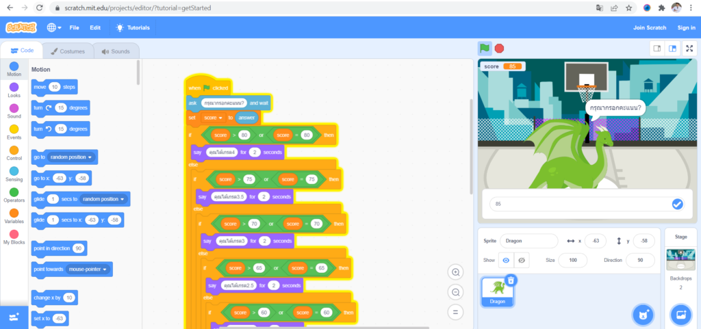Open the Edit menu

click(95, 27)
